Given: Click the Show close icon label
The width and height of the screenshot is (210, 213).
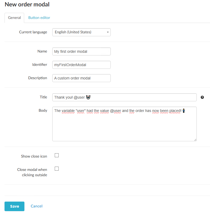Looking at the screenshot, I should (x=34, y=156).
